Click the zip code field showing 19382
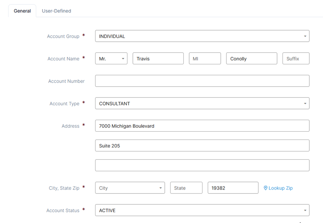The height and width of the screenshot is (223, 323). (233, 188)
